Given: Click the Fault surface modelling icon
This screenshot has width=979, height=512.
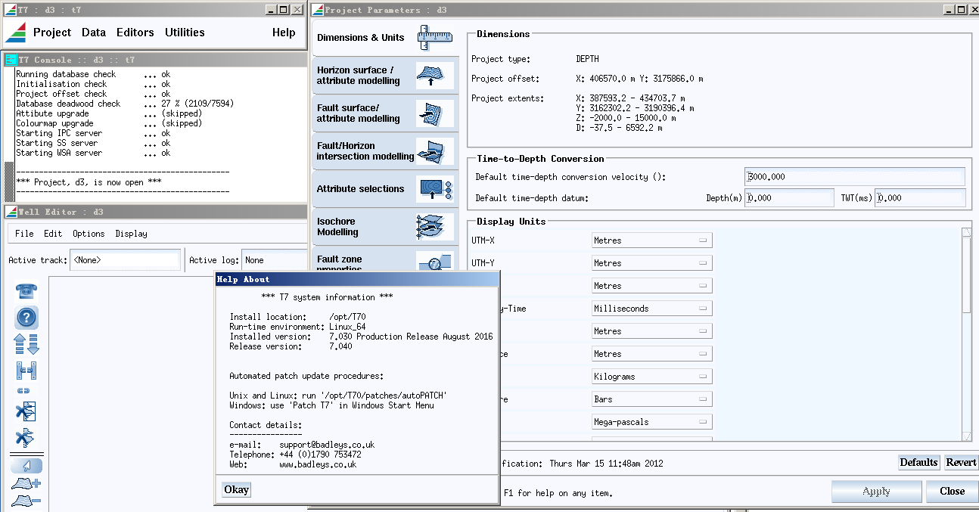Looking at the screenshot, I should coord(435,113).
